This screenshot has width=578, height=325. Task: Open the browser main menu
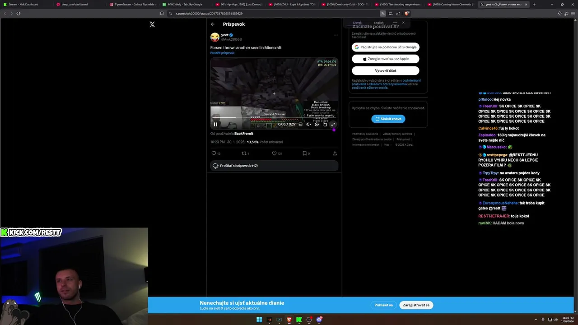573,14
